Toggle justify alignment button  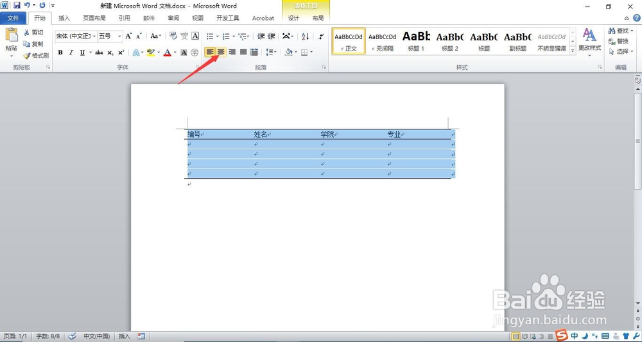pos(243,52)
